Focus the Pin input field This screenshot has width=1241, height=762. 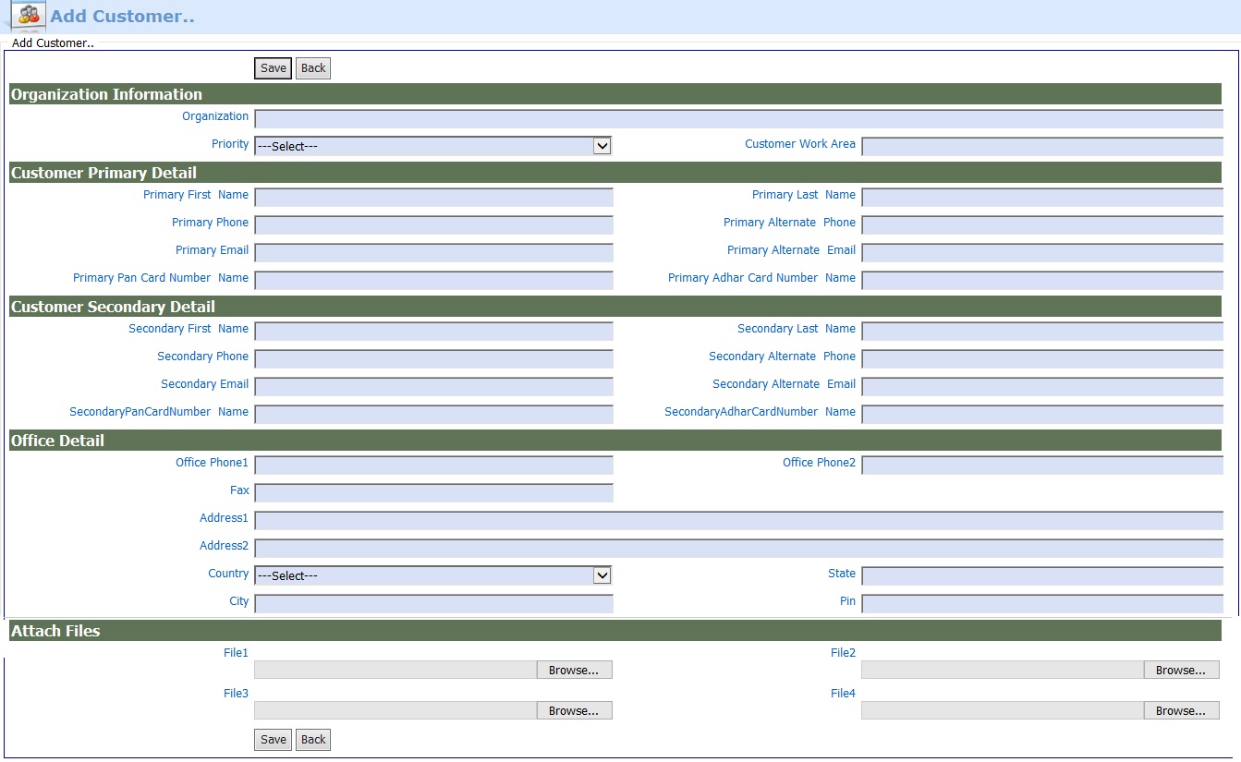point(1041,603)
